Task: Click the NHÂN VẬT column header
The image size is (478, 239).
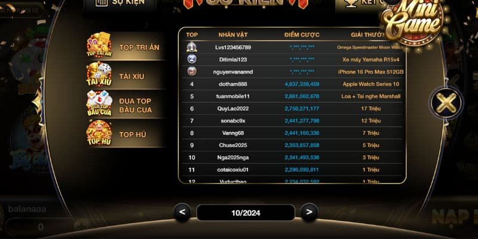Action: [x=233, y=35]
